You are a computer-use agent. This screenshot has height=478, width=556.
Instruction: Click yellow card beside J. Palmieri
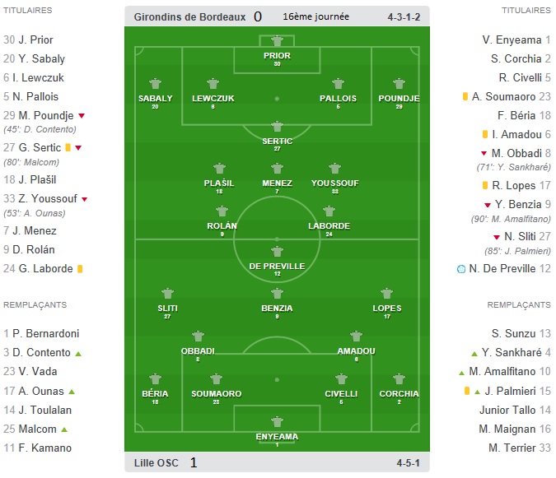click(467, 391)
